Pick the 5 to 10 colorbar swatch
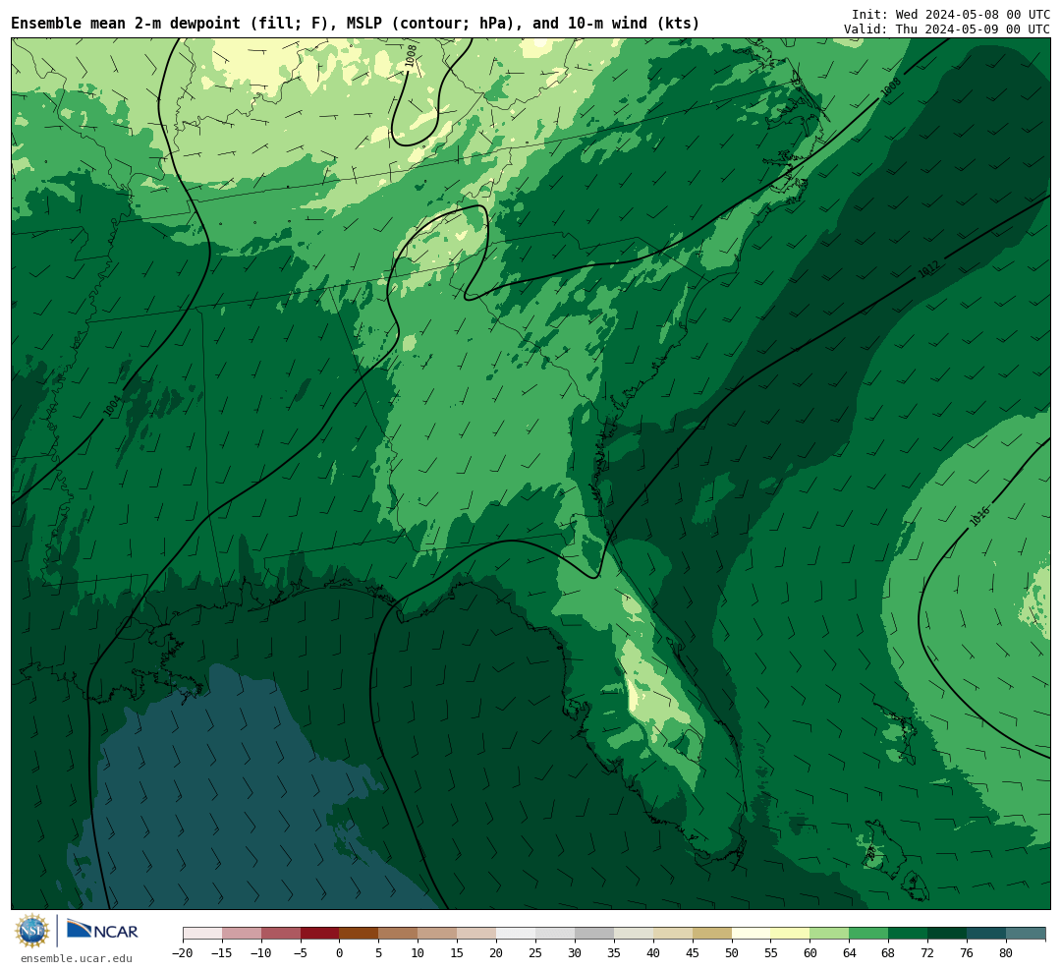This screenshot has height=971, width=1061. point(398,933)
